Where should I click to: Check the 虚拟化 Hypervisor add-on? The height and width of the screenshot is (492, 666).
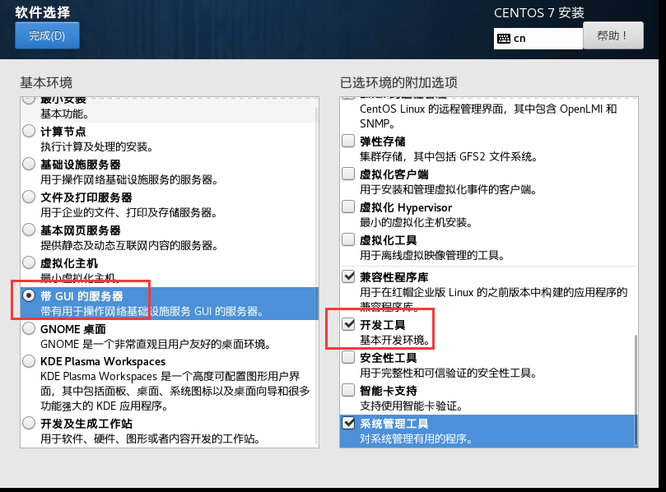pyautogui.click(x=348, y=207)
